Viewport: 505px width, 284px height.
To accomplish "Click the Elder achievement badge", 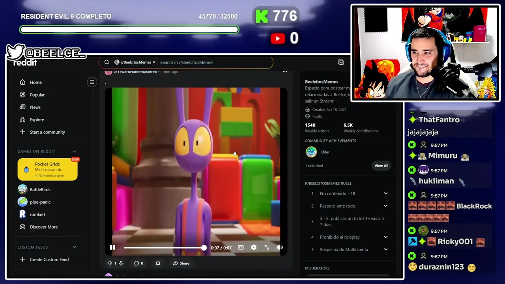I will (x=311, y=152).
